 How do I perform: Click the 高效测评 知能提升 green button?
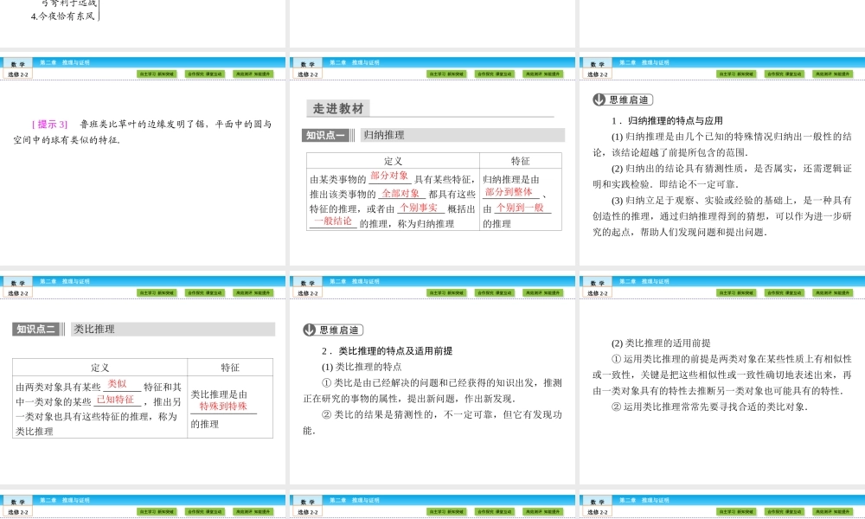(x=252, y=74)
